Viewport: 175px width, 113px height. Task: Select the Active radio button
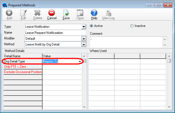click(91, 26)
